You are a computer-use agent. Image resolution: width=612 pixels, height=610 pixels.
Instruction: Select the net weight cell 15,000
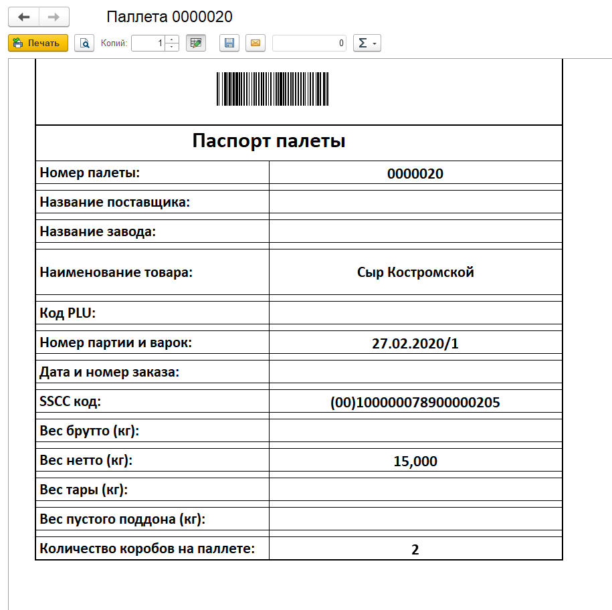pyautogui.click(x=415, y=461)
